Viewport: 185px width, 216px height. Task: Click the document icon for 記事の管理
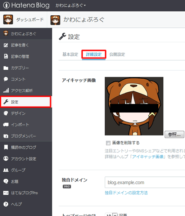tap(6, 56)
